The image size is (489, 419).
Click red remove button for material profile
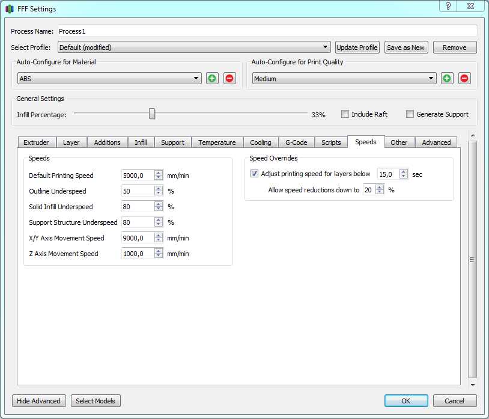tap(229, 78)
